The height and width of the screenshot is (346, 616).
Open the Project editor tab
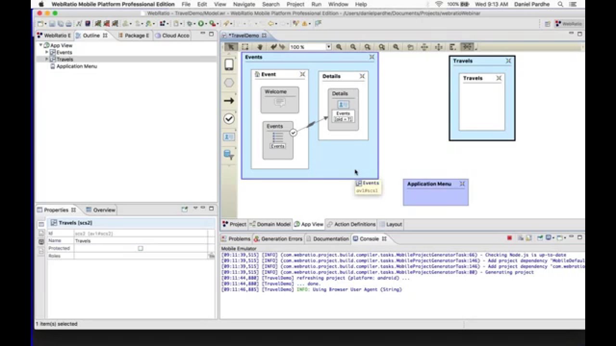pyautogui.click(x=234, y=224)
